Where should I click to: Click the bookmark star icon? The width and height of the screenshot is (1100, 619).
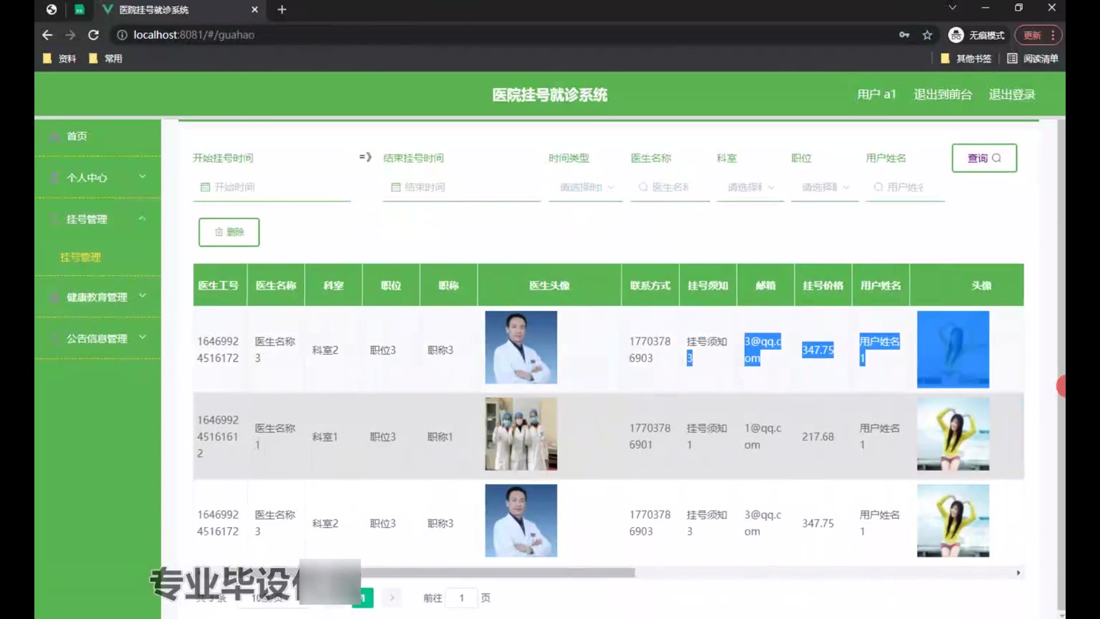[x=928, y=35]
